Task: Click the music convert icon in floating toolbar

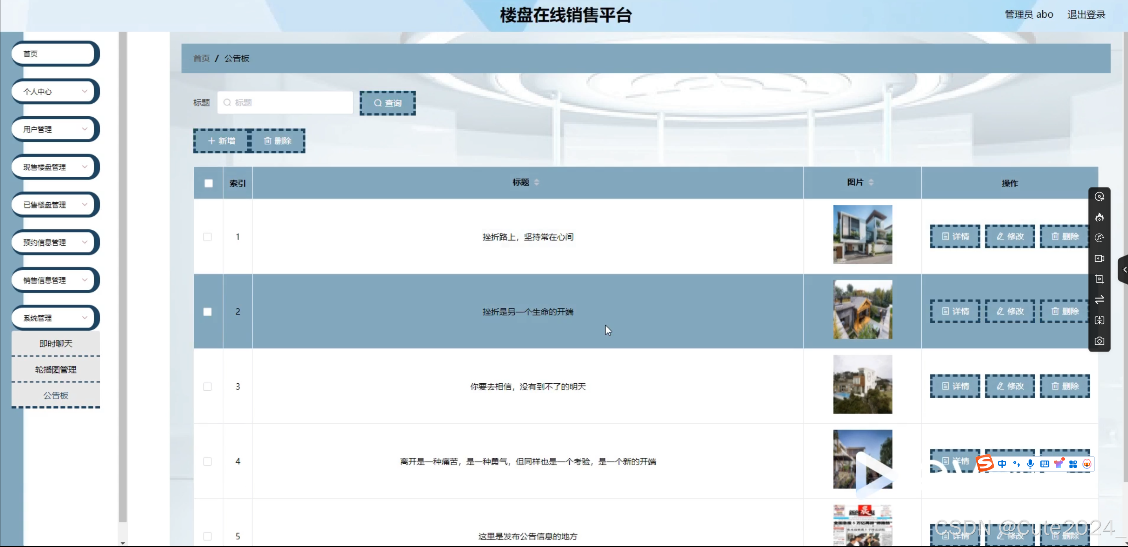Action: pos(1099,238)
